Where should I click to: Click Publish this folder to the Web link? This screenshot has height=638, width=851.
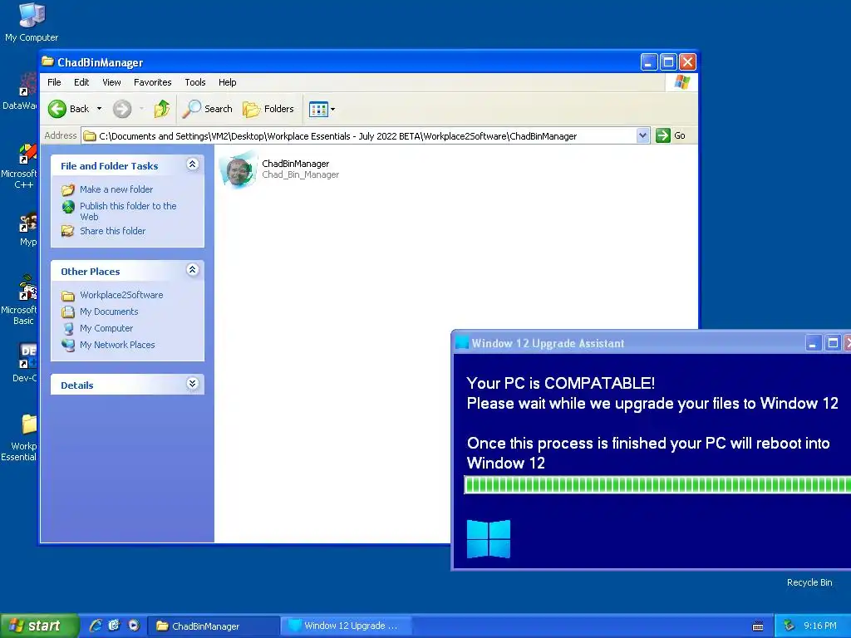pos(128,211)
